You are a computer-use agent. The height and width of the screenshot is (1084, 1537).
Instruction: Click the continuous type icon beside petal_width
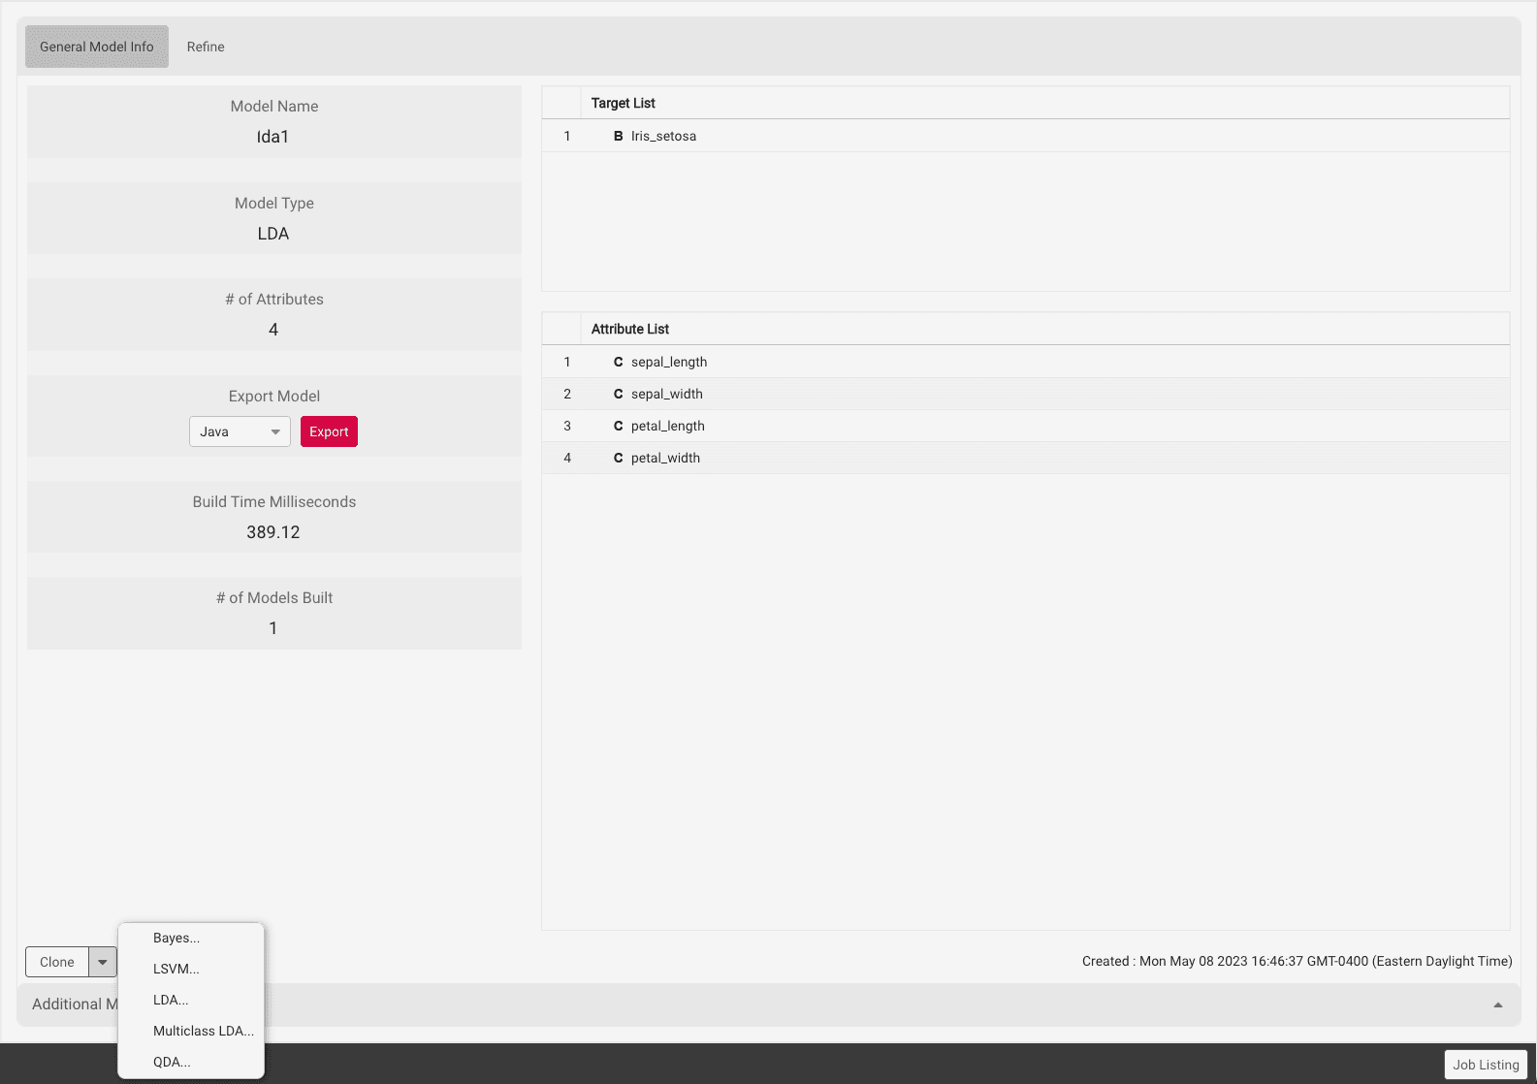[618, 458]
